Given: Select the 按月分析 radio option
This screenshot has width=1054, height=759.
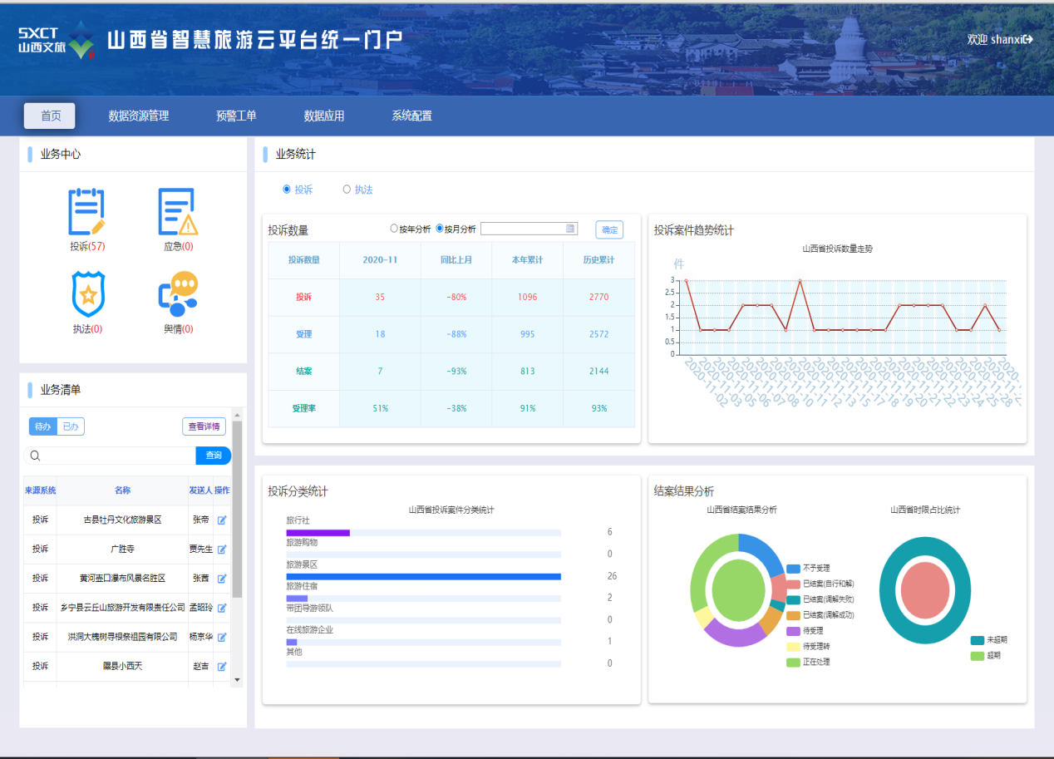Looking at the screenshot, I should pyautogui.click(x=440, y=229).
